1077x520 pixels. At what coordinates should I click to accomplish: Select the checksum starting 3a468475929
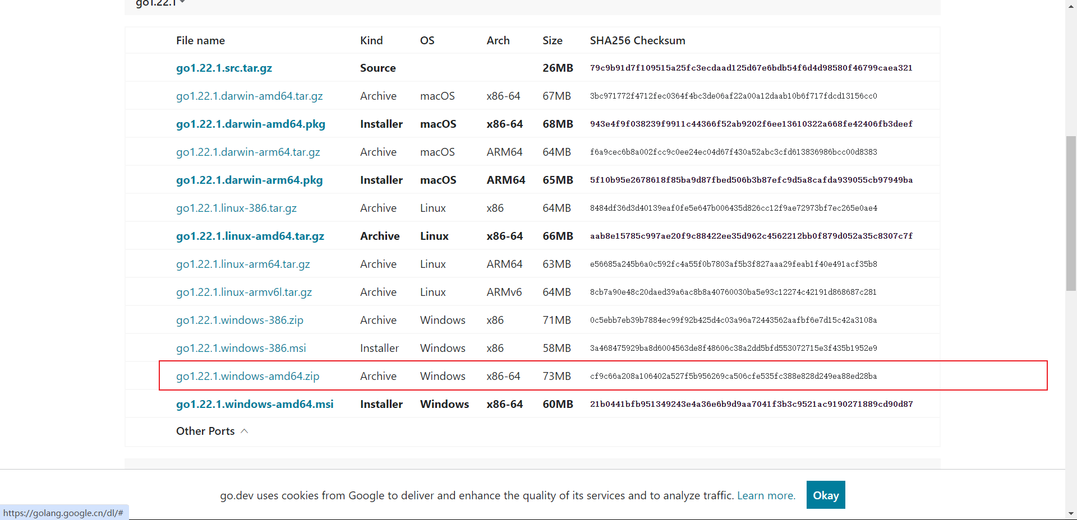pos(734,348)
